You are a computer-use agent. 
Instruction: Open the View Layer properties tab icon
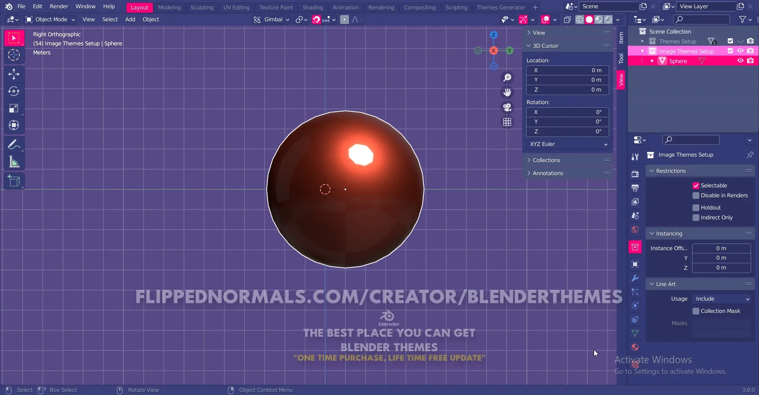tap(635, 202)
